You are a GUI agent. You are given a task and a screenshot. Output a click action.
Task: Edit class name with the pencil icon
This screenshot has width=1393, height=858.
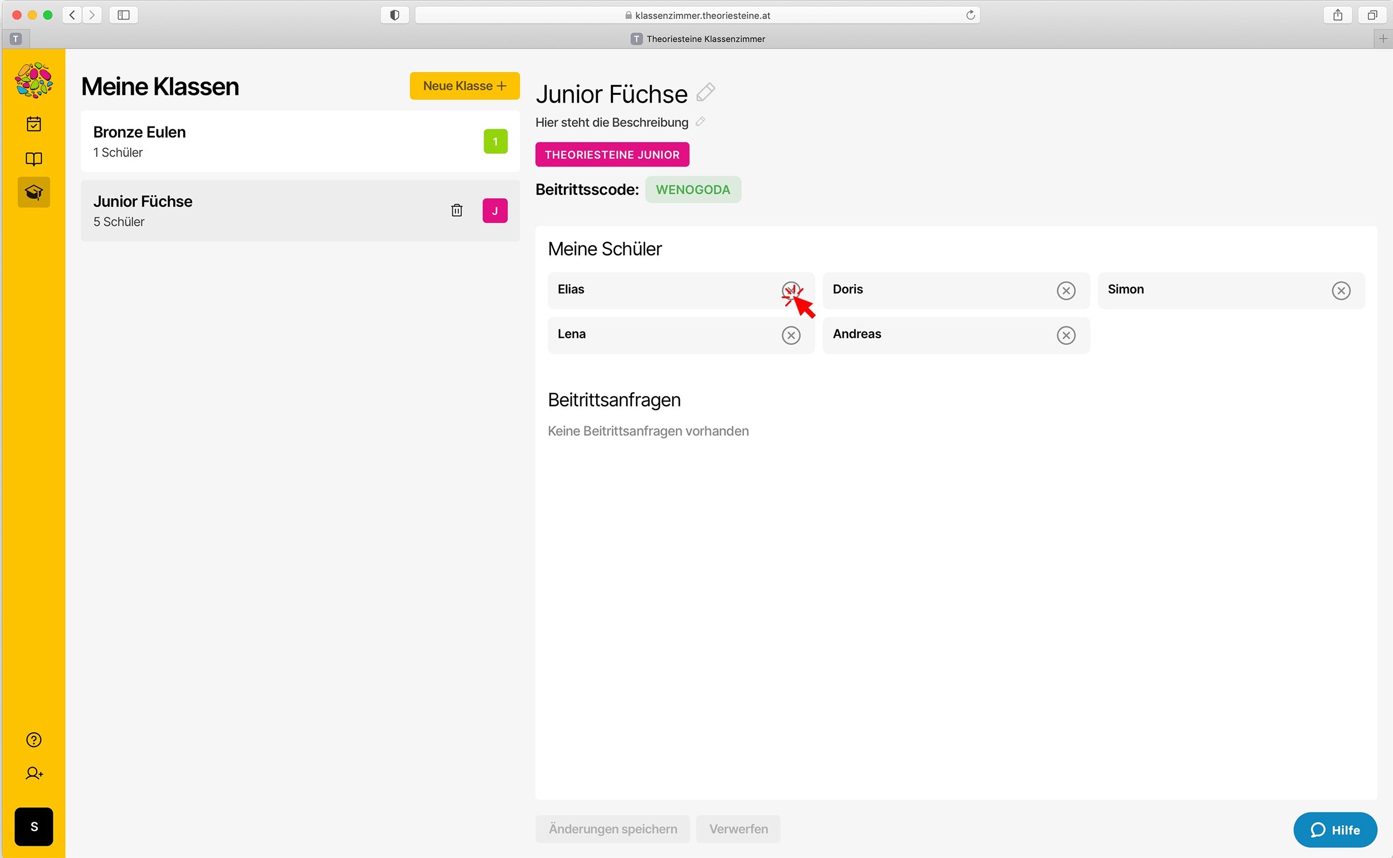click(x=706, y=92)
